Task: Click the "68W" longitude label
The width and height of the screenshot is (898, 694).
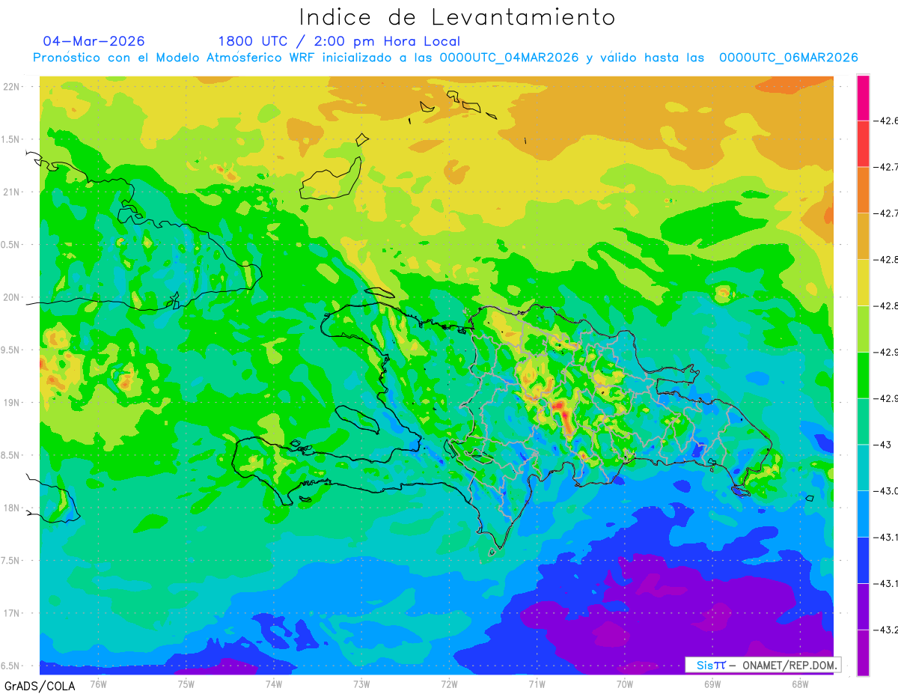Action: [x=800, y=684]
